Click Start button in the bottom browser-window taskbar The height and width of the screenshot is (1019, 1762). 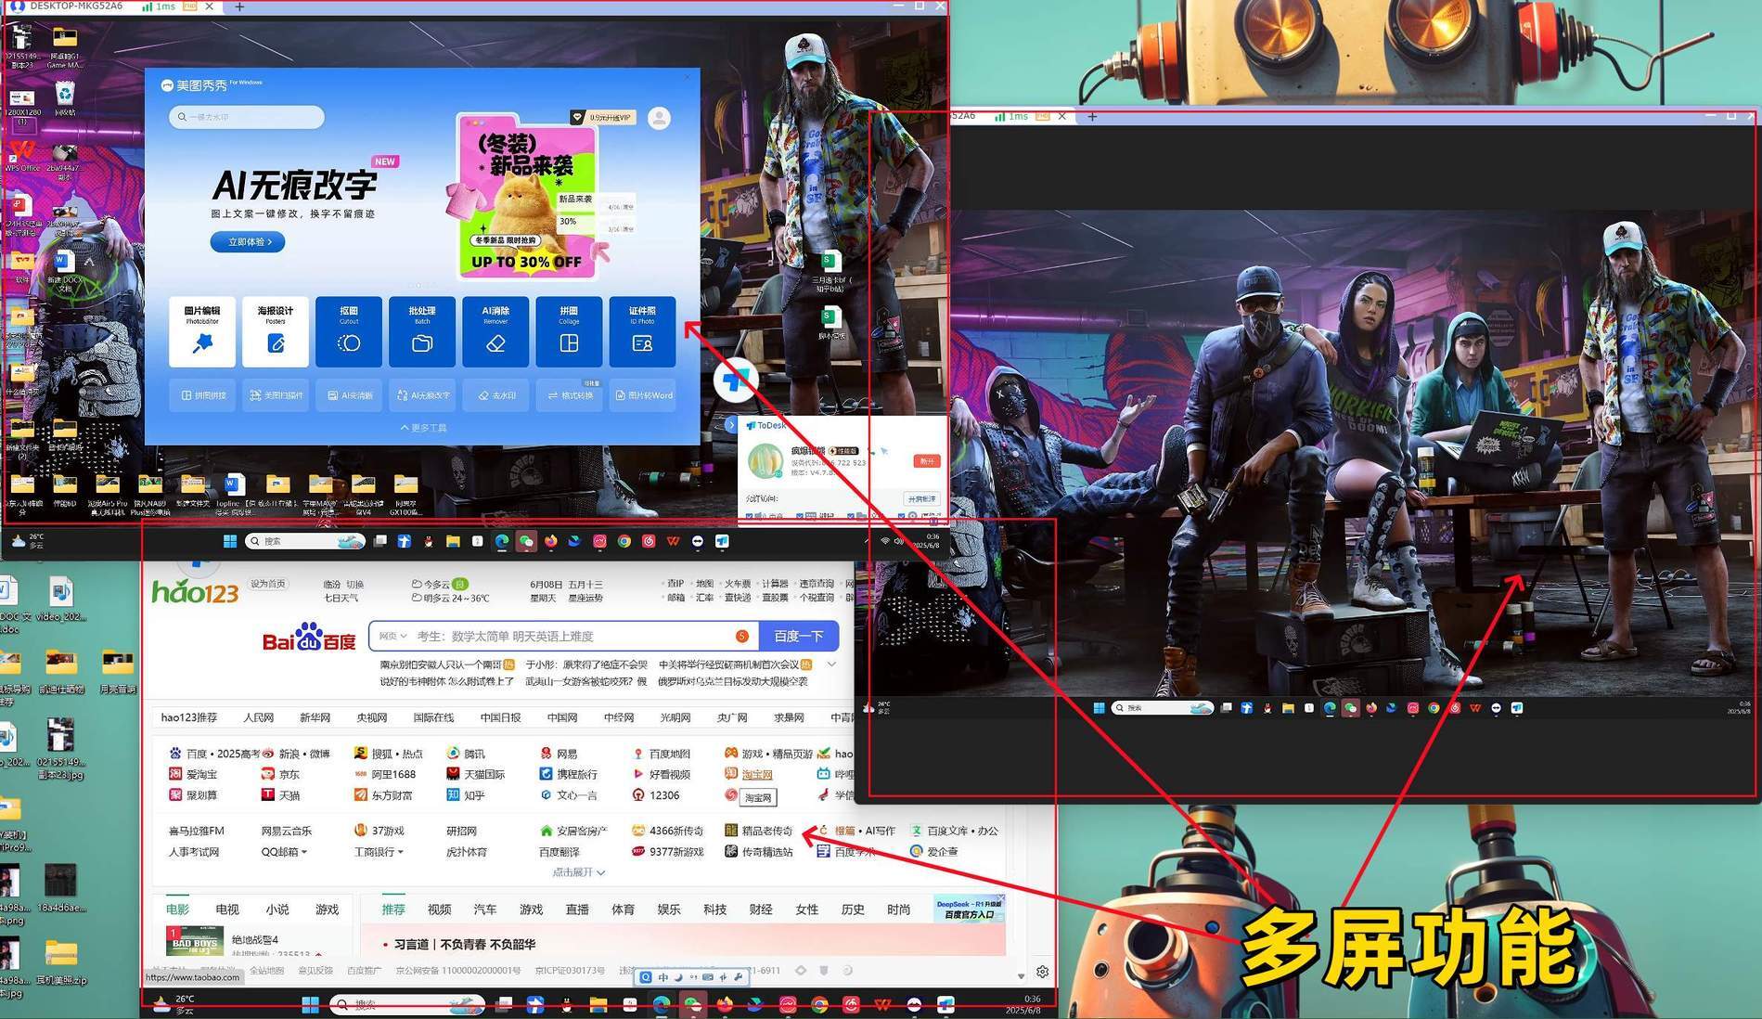311,1004
